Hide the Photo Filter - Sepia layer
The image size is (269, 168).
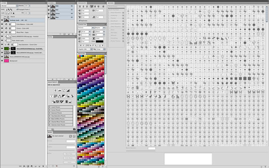[x=2, y=32]
